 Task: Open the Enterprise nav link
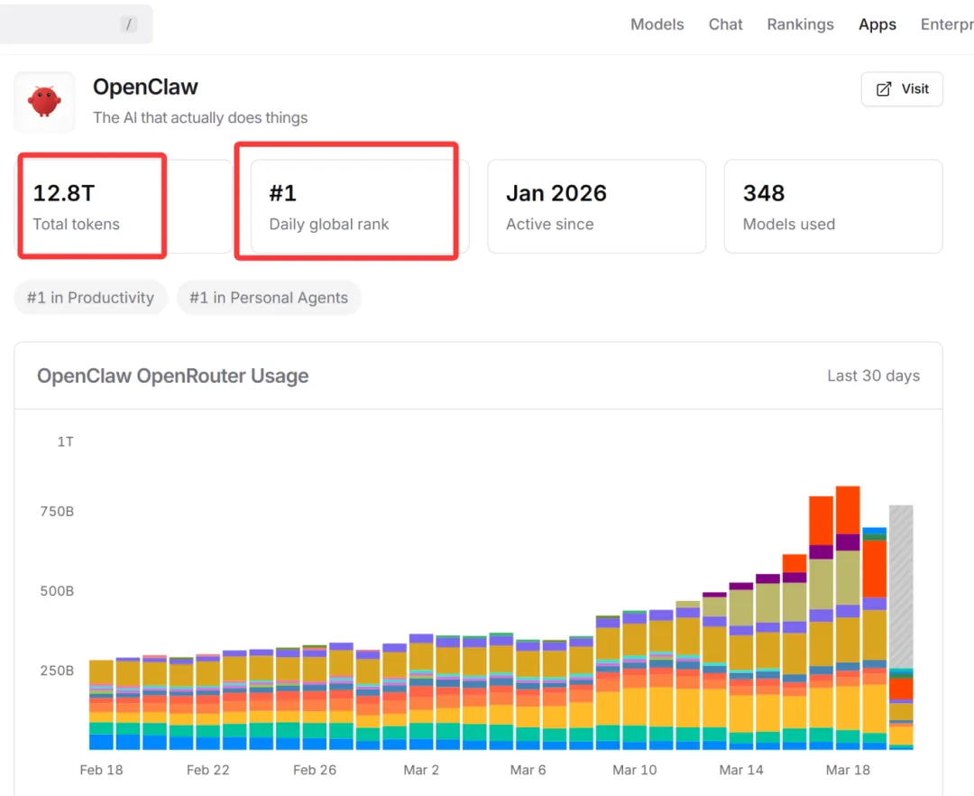(947, 24)
